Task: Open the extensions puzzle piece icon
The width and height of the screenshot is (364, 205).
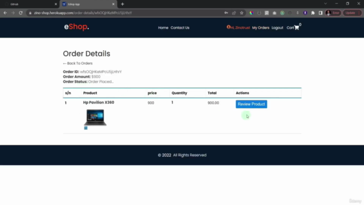Action: (313, 13)
